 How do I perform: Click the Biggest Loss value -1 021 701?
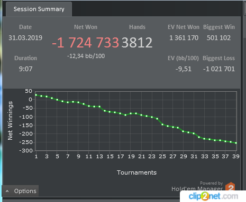219,69
